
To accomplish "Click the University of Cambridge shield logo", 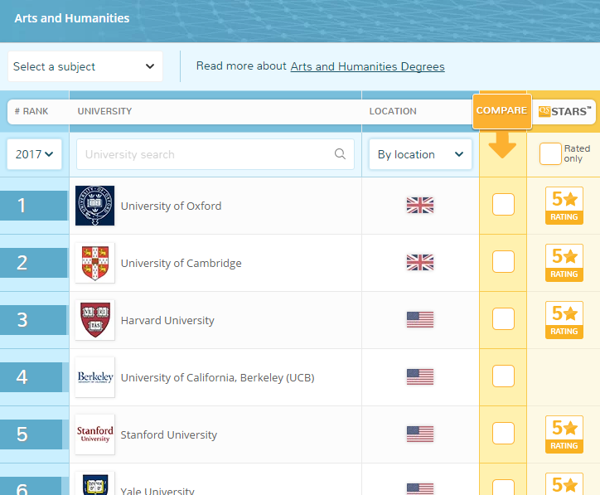I will (x=95, y=263).
